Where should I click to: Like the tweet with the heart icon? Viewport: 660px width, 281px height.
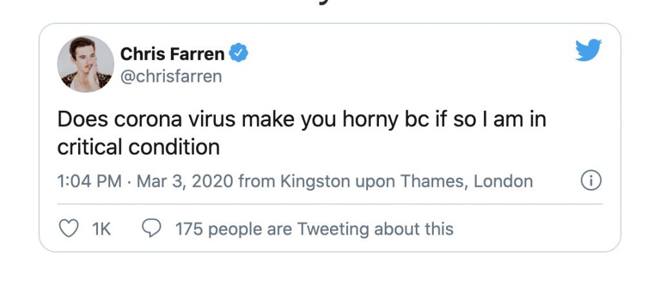(x=68, y=229)
